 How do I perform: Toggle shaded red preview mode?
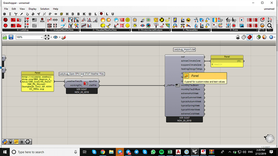(250, 37)
